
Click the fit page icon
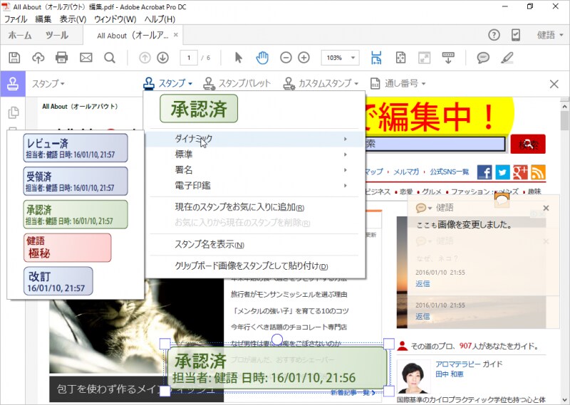click(400, 58)
